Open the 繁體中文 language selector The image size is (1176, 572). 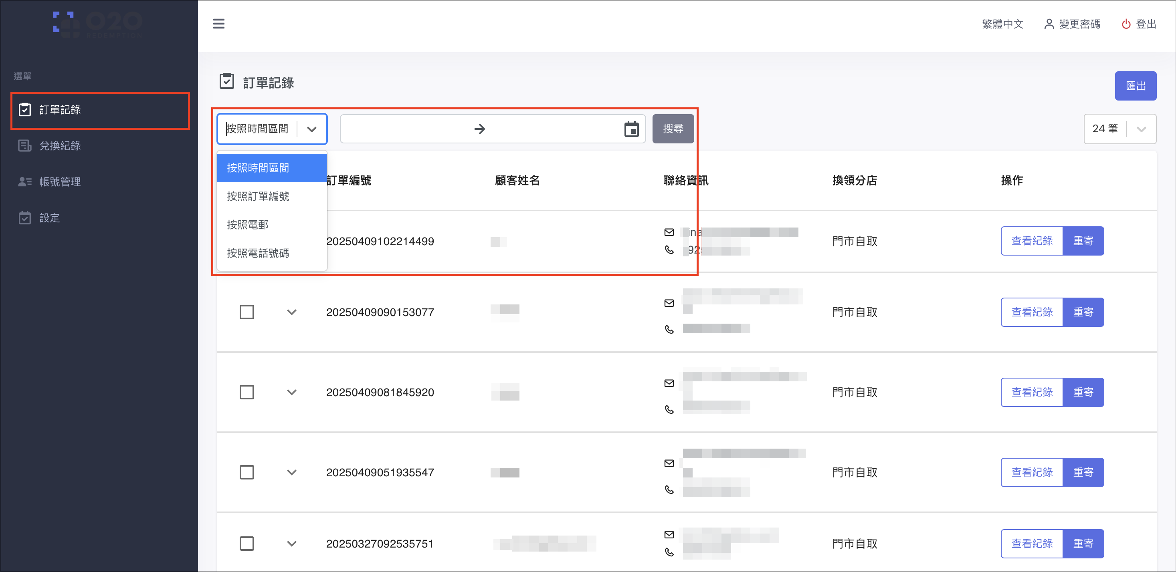pyautogui.click(x=1002, y=24)
